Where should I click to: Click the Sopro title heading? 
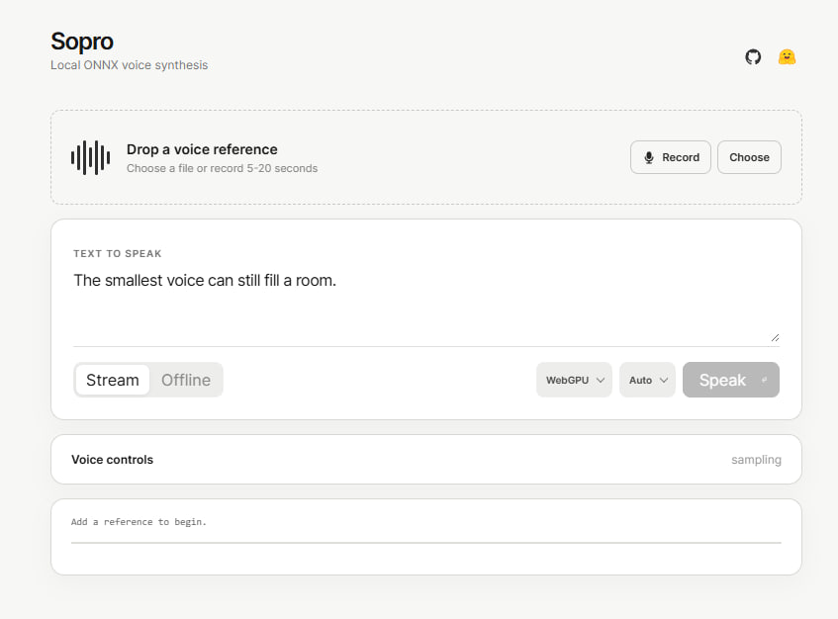82,42
